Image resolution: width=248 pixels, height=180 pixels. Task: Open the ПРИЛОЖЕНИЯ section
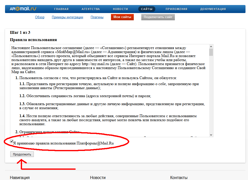176,9
